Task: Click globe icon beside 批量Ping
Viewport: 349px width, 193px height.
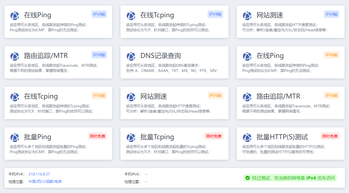Action: coord(15,138)
